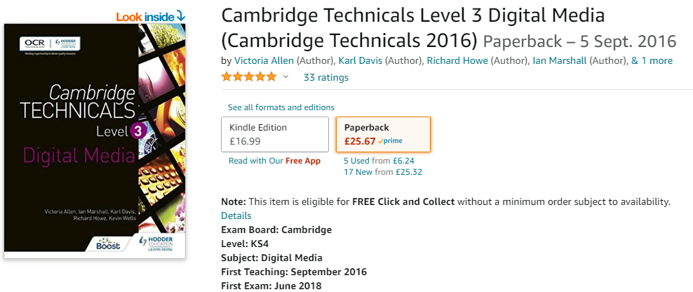Image resolution: width=693 pixels, height=292 pixels.
Task: Open Karl Davis author page
Action: click(x=361, y=60)
